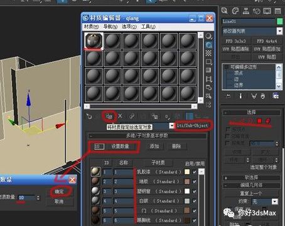The image size is (285, 226).
Task: Expand the 软选择 rollout
Action: pyautogui.click(x=251, y=178)
